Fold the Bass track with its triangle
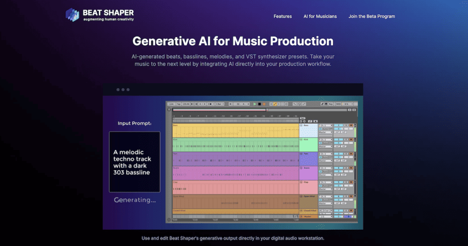468x246 pixels. point(301,125)
